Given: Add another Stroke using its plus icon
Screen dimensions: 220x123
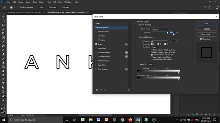Looking at the screenshot, I should coord(126,44).
